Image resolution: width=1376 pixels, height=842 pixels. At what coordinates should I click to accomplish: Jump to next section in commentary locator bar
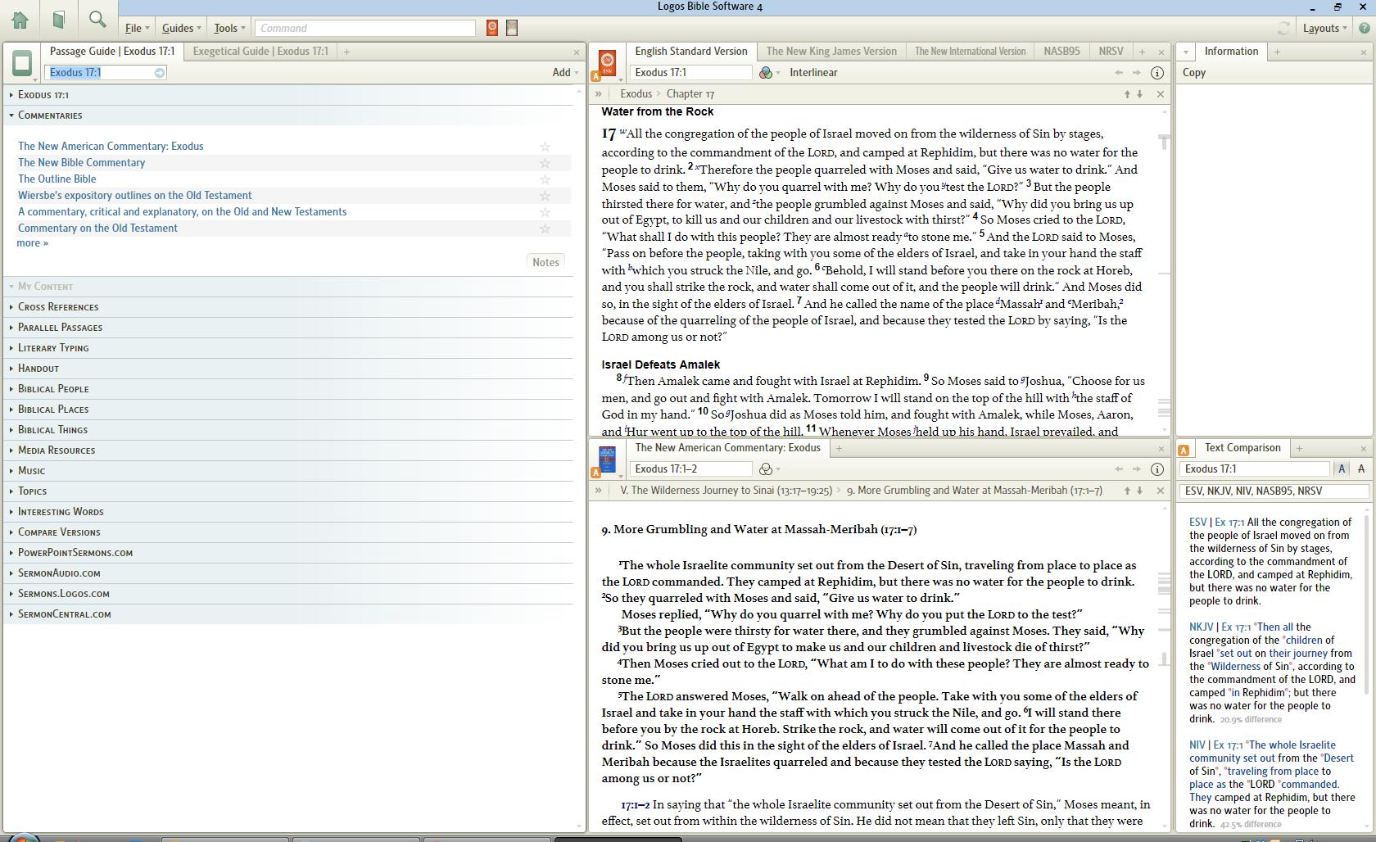[1139, 491]
